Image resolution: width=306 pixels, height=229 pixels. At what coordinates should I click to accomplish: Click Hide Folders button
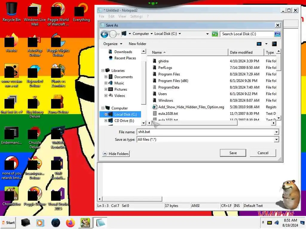[x=116, y=154]
